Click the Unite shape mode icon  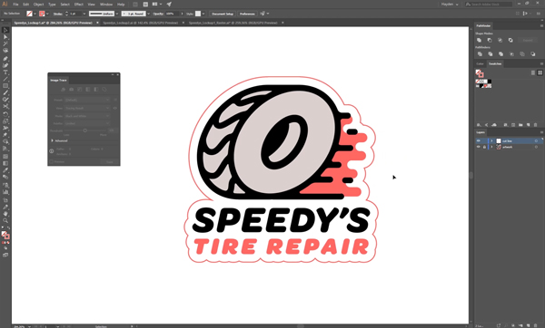pos(480,40)
